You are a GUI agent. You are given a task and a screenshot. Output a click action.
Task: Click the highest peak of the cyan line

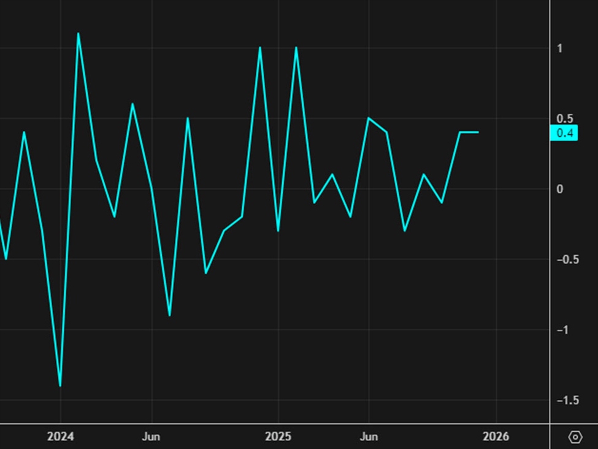(79, 34)
